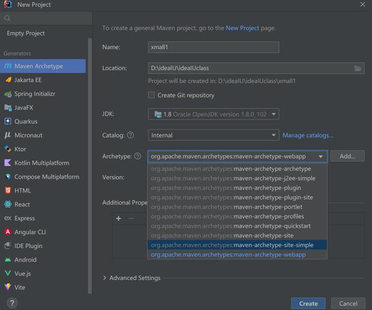Click the Vue.js icon
The height and width of the screenshot is (310, 372).
[x=8, y=273]
